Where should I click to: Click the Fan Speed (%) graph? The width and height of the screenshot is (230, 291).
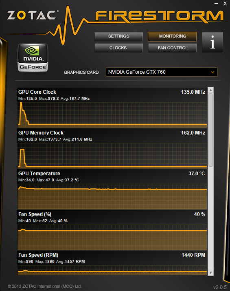coord(112,237)
